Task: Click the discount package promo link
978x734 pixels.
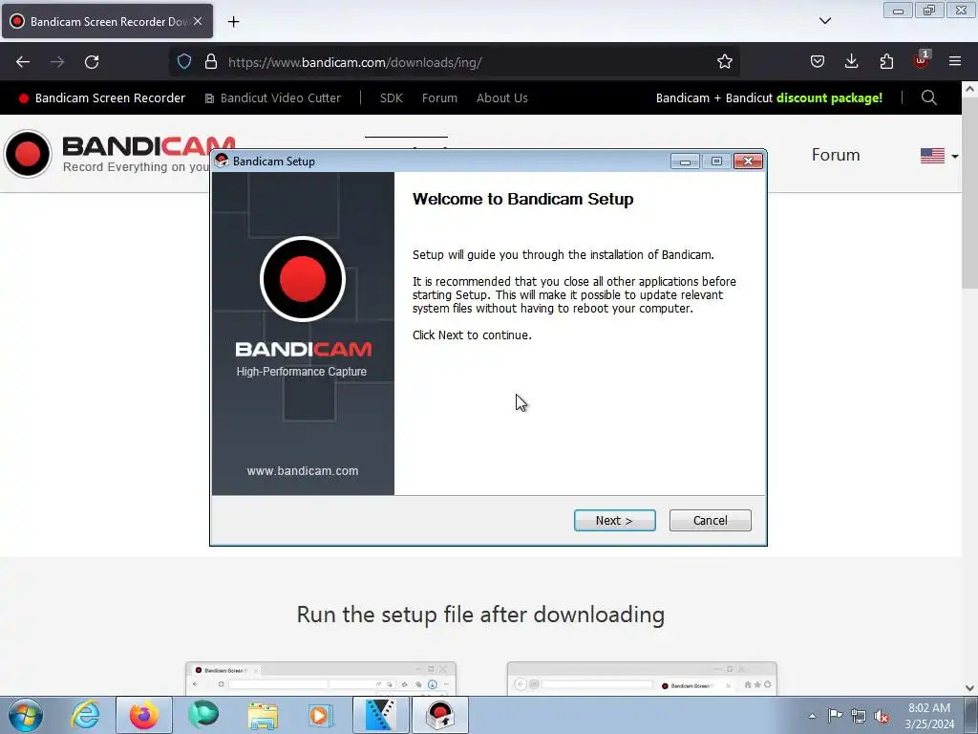Action: [x=769, y=98]
